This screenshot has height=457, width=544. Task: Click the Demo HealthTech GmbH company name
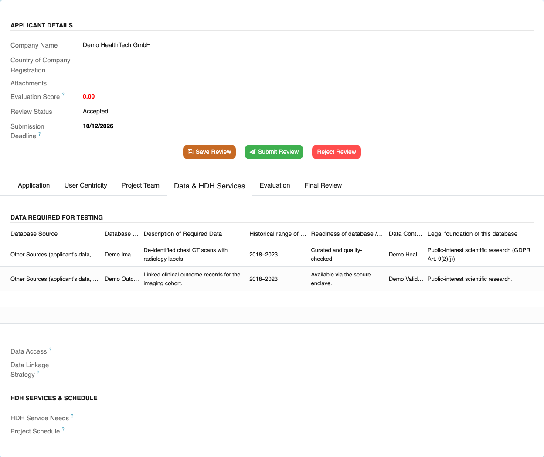pos(117,45)
